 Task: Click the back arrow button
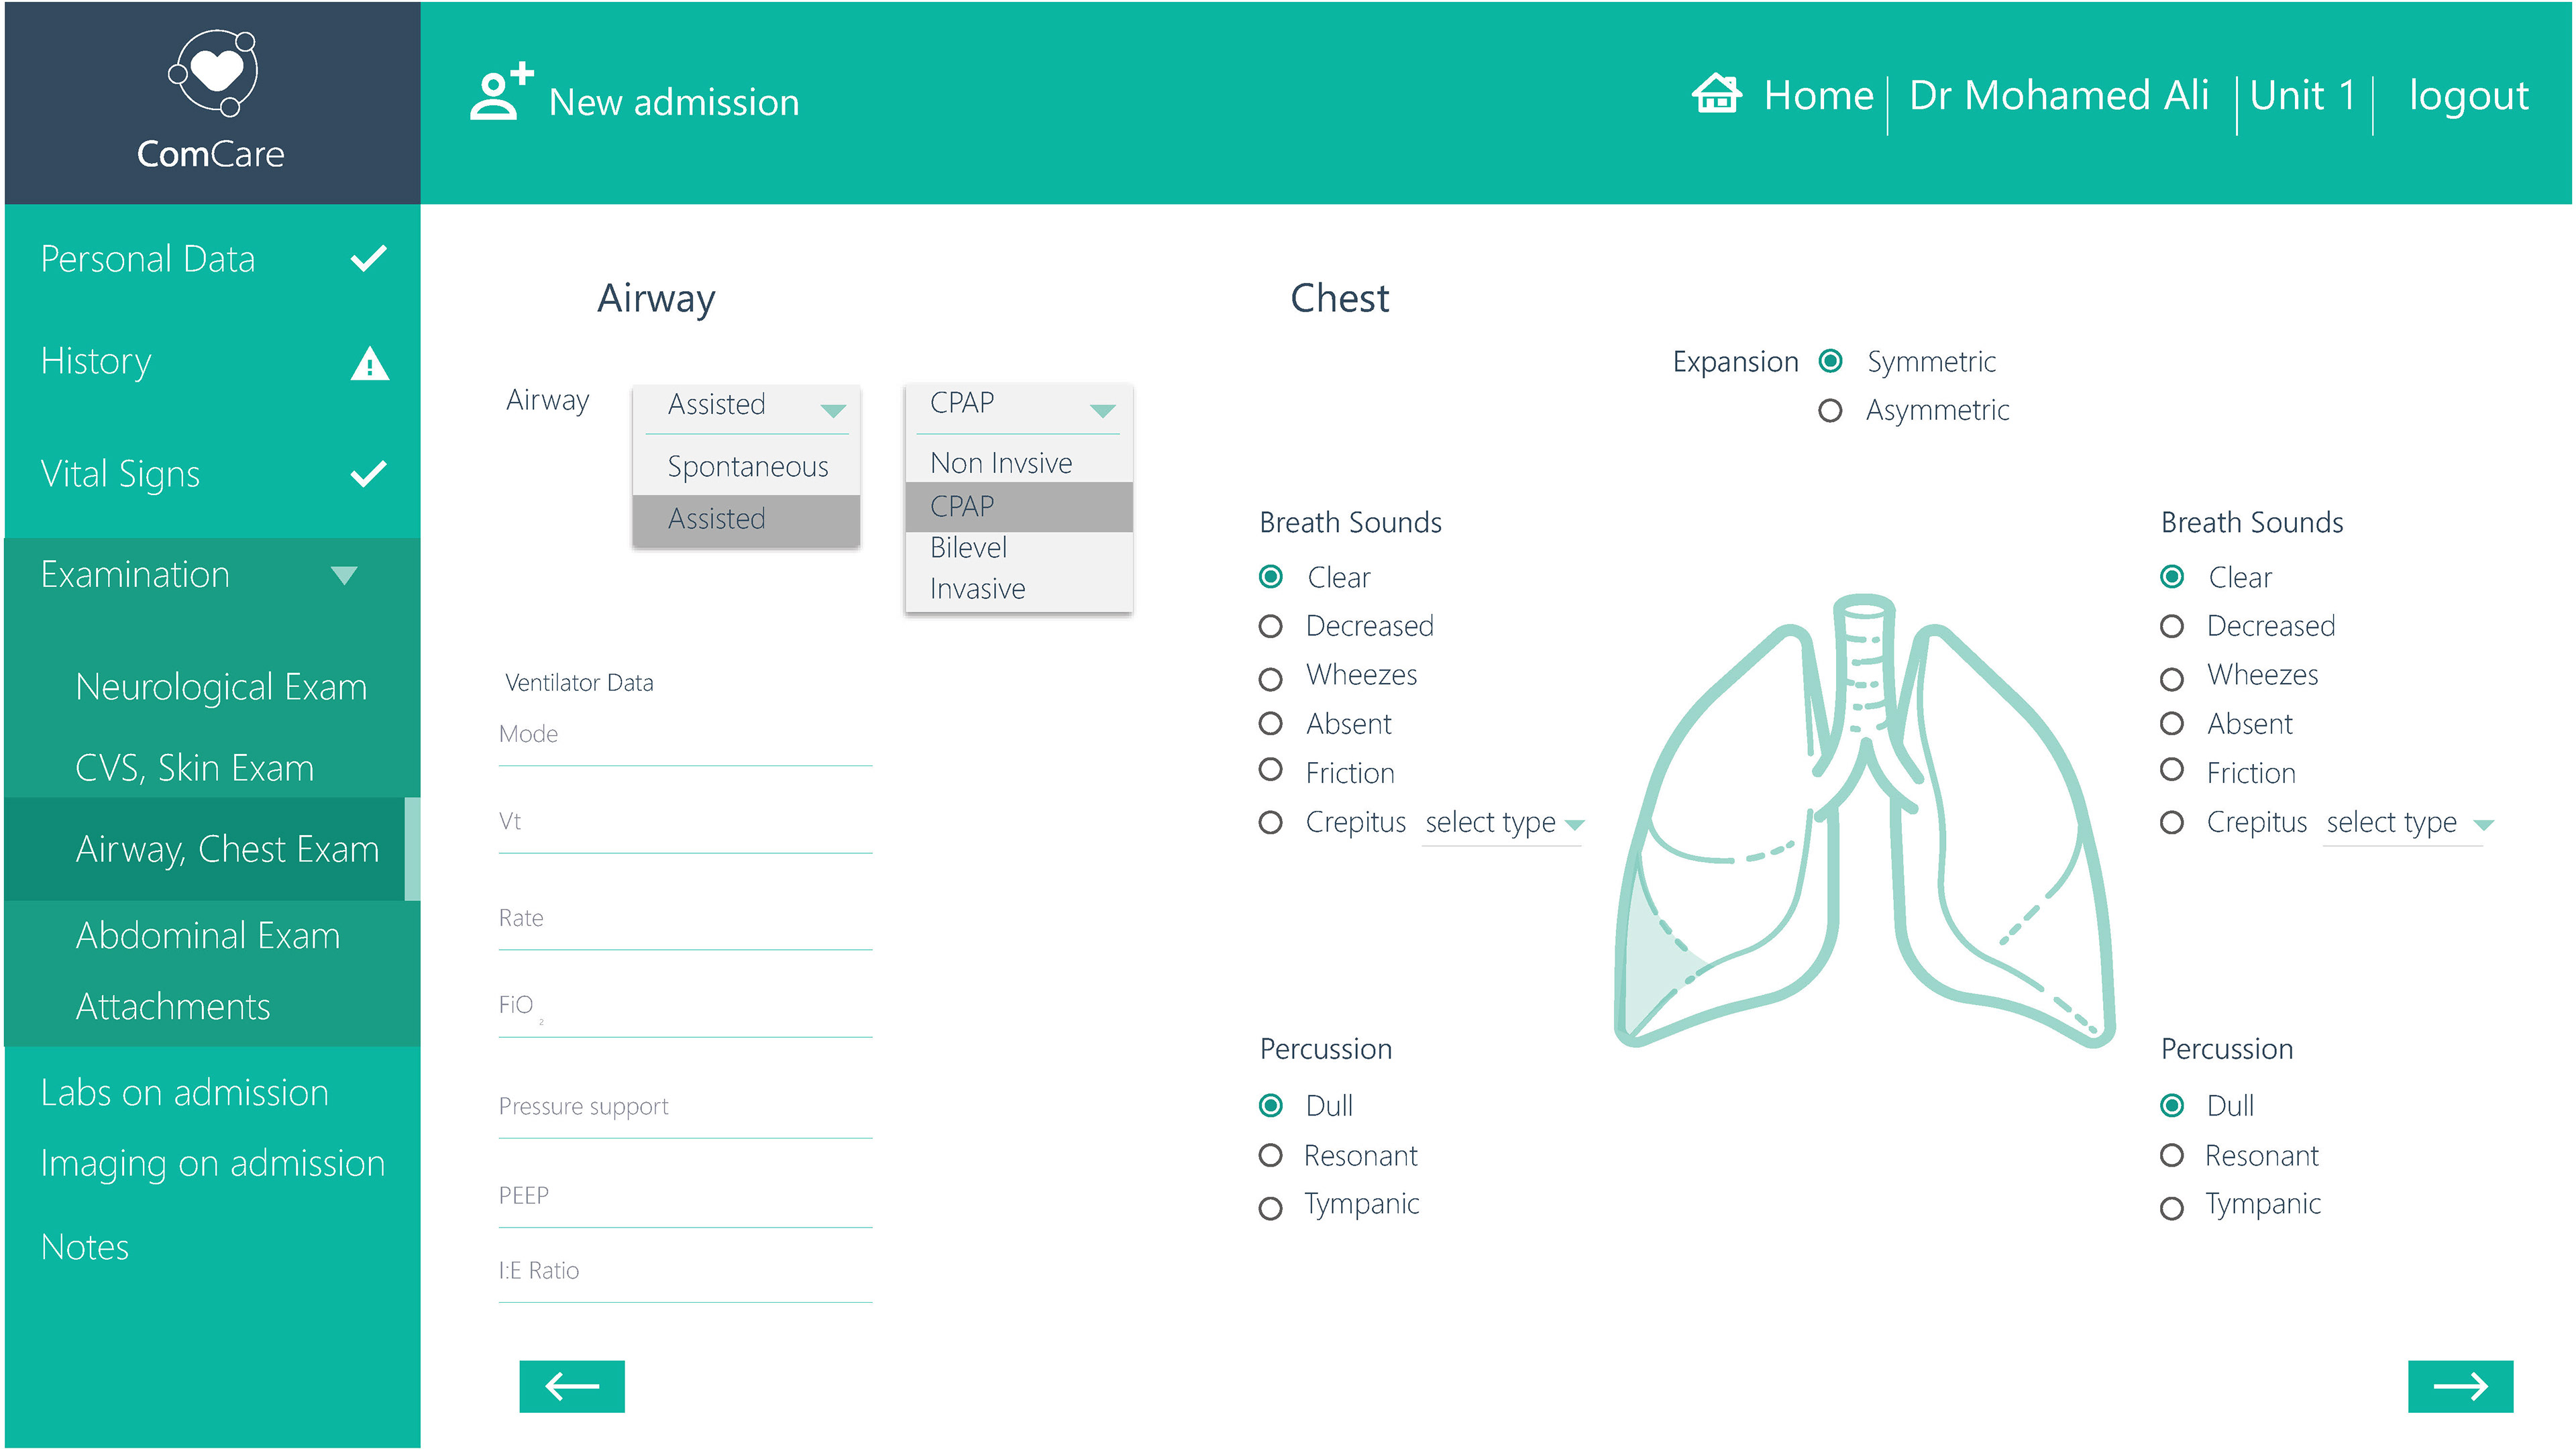[x=571, y=1386]
